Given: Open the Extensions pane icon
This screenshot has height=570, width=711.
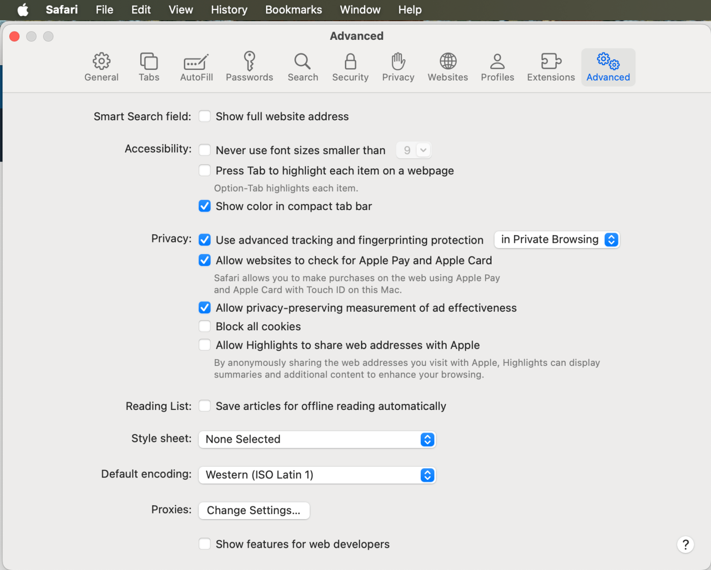Looking at the screenshot, I should click(x=550, y=67).
